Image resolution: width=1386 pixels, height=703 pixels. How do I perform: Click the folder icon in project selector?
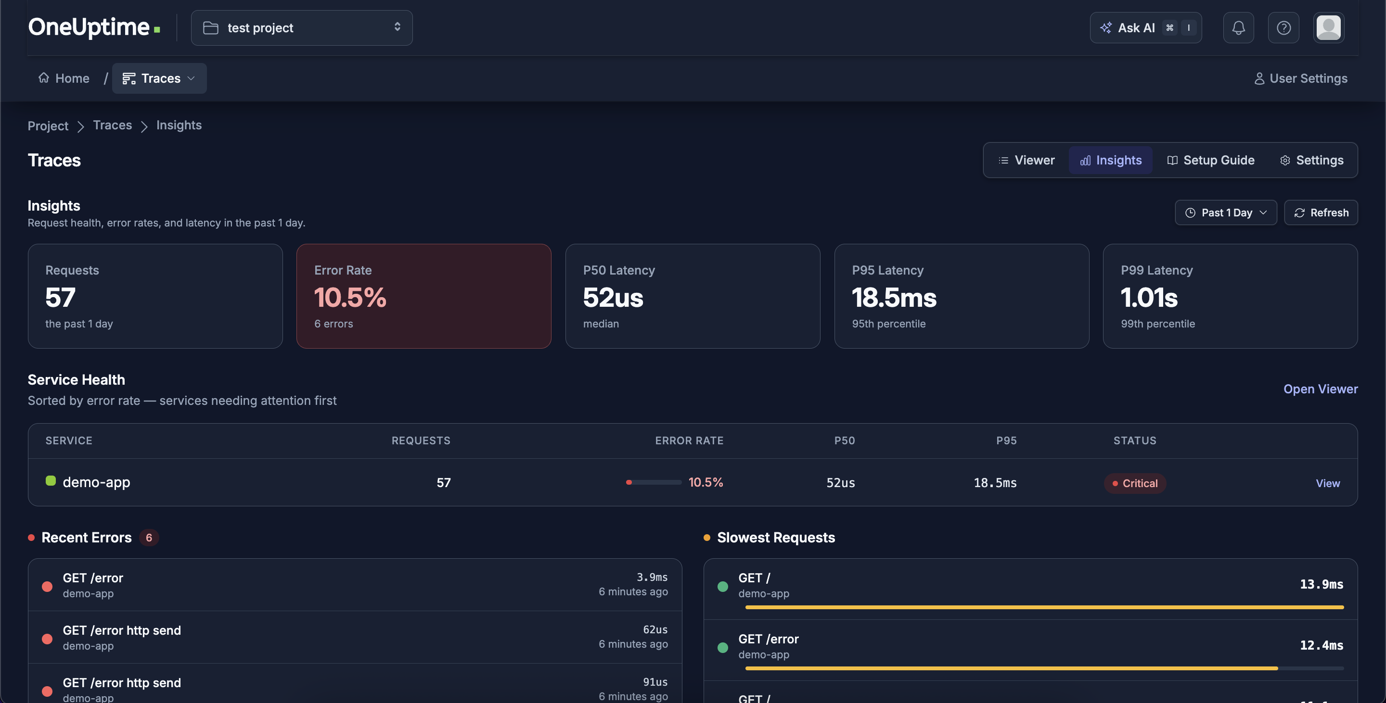pos(210,28)
